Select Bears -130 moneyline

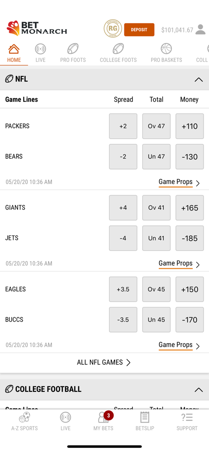[x=190, y=156]
